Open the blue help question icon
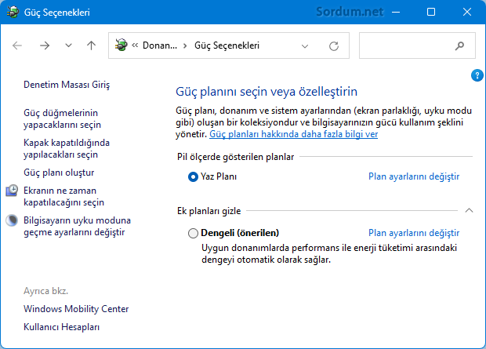Image resolution: width=486 pixels, height=349 pixels. point(477,75)
